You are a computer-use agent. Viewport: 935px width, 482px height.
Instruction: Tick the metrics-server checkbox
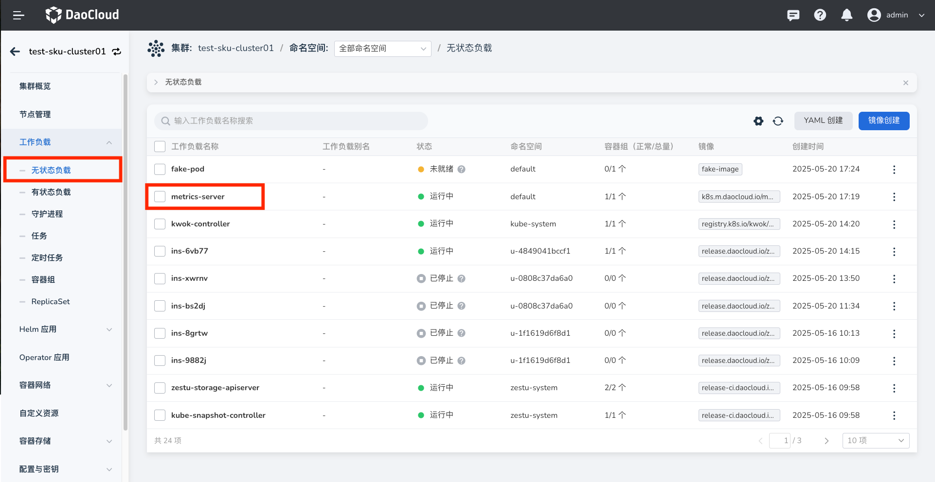point(160,197)
